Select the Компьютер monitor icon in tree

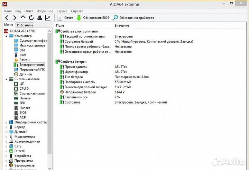[x=11, y=36]
